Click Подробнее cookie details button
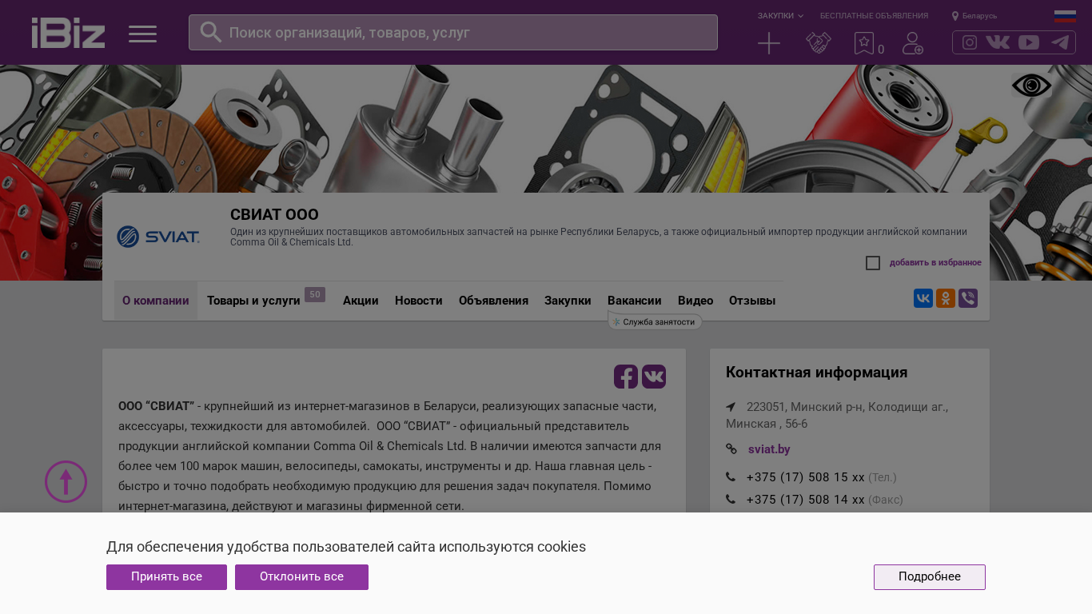 pyautogui.click(x=930, y=577)
